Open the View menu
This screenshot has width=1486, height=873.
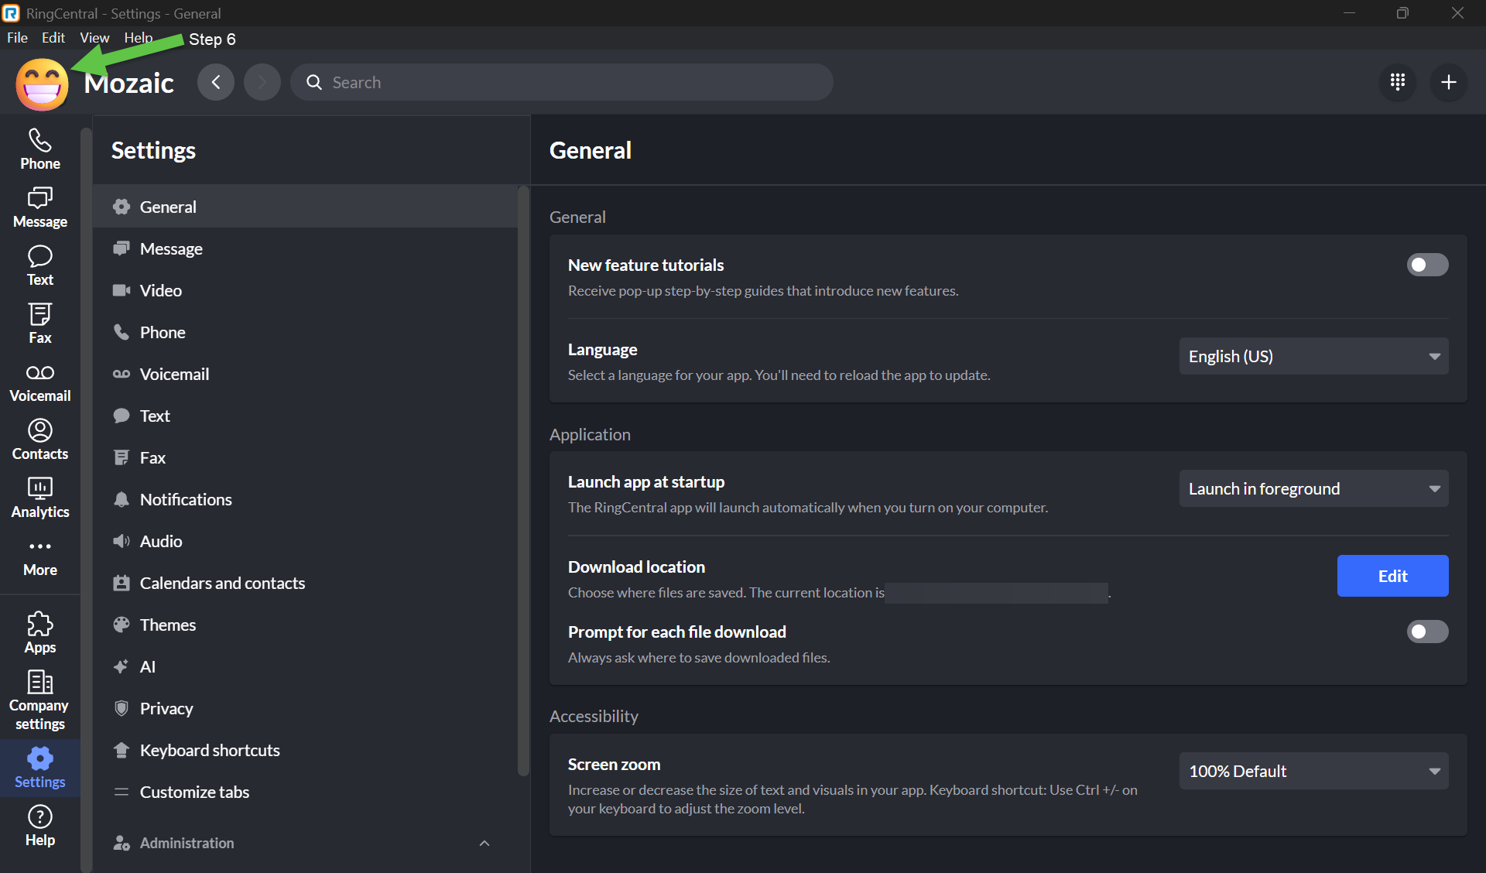(94, 37)
